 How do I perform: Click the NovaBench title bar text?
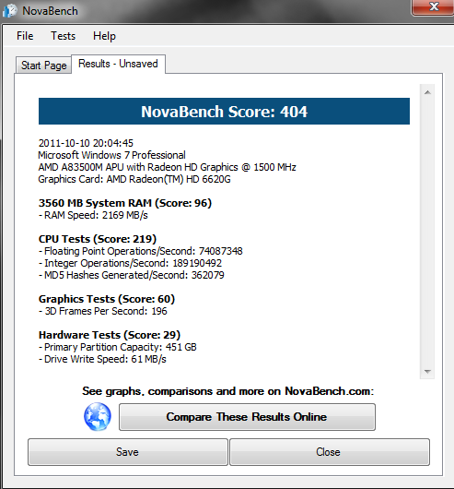point(50,11)
